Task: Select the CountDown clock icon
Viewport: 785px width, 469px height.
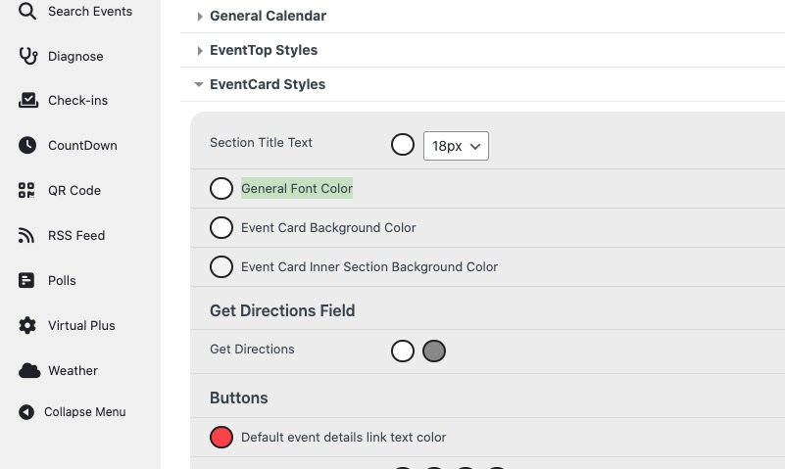Action: pos(27,146)
